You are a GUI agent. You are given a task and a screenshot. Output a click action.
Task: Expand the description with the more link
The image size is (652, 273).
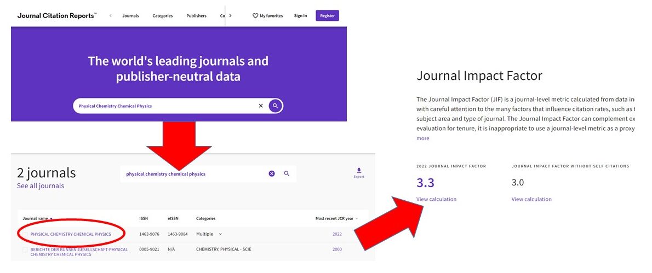pyautogui.click(x=423, y=138)
